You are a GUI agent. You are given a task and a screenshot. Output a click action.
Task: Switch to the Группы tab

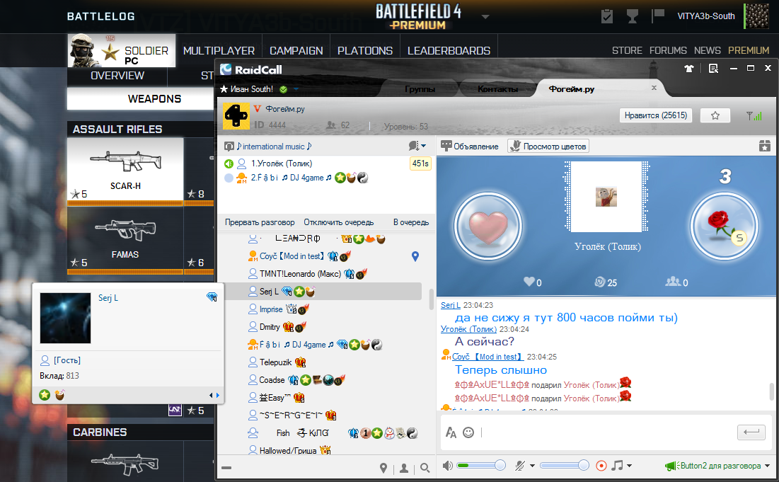point(420,89)
